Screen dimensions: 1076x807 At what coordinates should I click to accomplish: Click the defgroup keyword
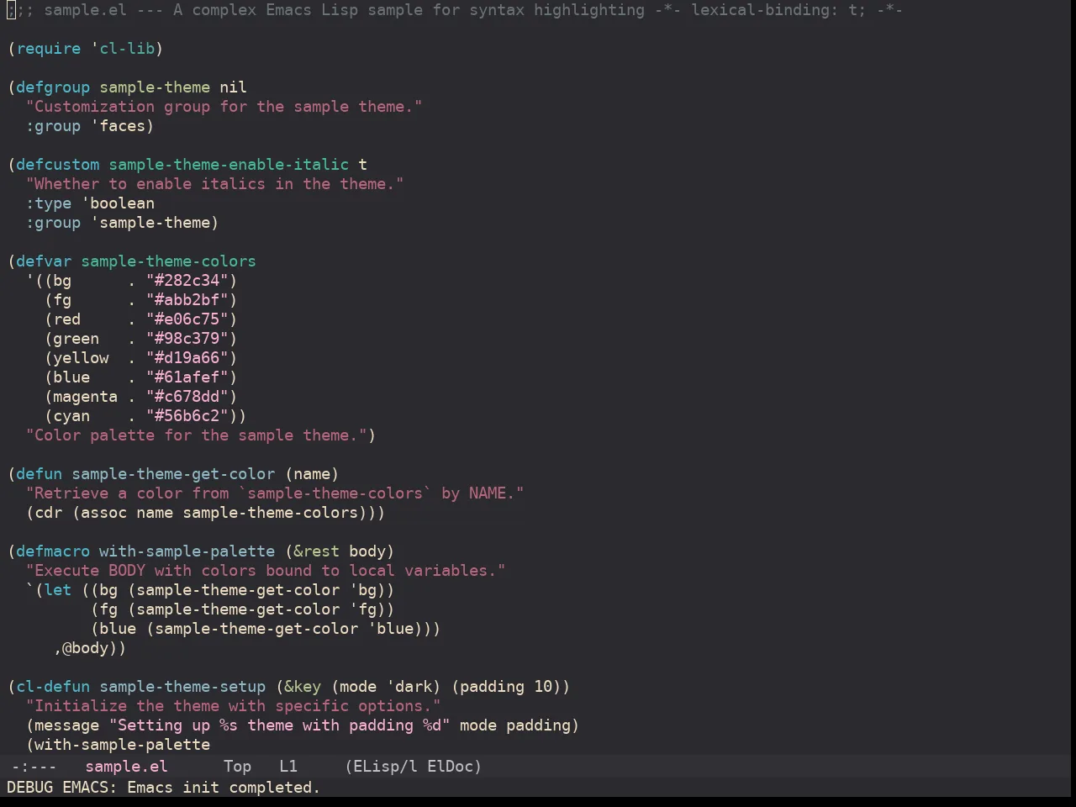(x=53, y=87)
